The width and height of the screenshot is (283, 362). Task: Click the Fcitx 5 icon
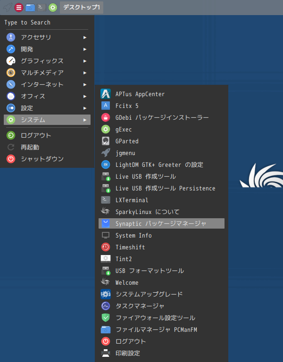(x=106, y=106)
